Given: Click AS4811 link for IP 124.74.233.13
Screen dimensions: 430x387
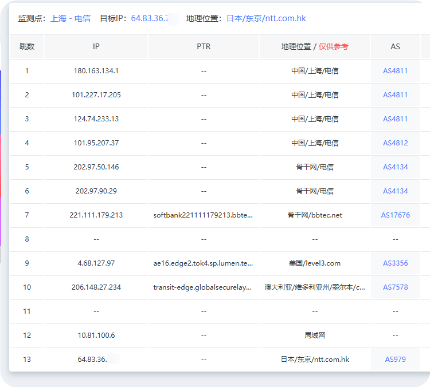Looking at the screenshot, I should tap(395, 119).
